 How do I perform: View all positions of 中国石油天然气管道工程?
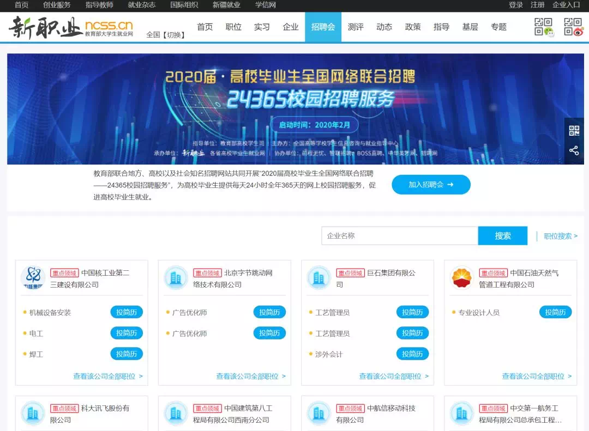click(x=537, y=376)
